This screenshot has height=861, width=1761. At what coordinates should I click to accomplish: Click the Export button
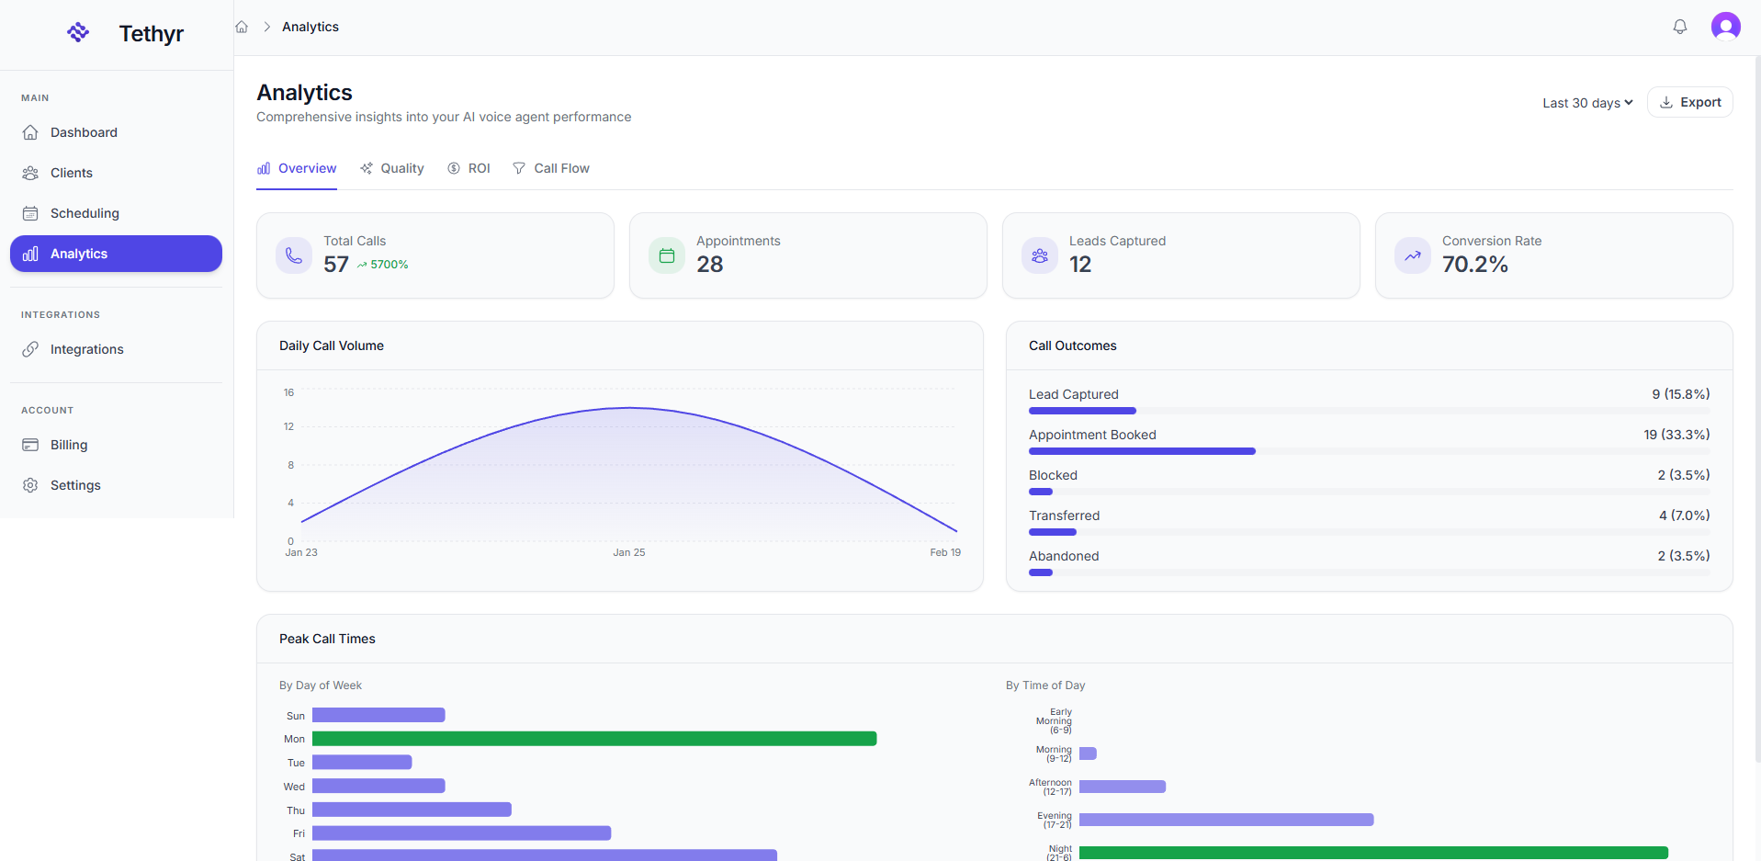1689,102
